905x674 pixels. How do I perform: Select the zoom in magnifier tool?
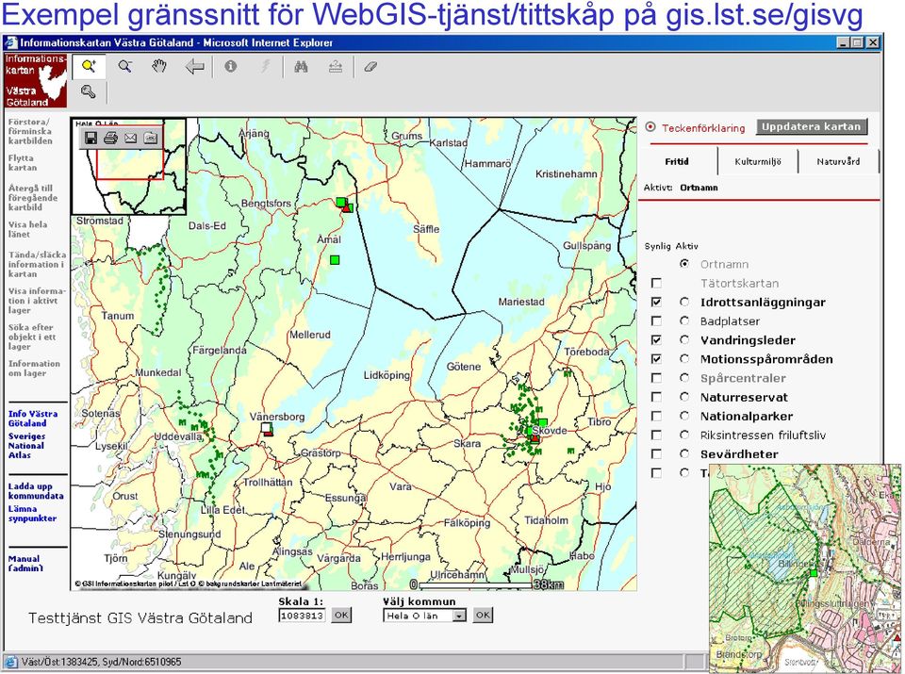point(89,66)
